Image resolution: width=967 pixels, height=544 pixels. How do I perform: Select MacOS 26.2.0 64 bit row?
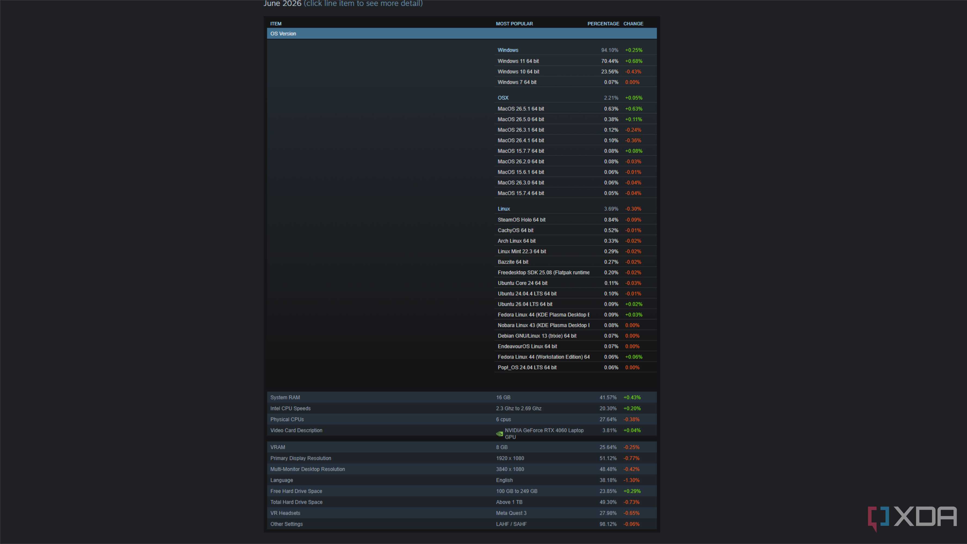tap(575, 161)
